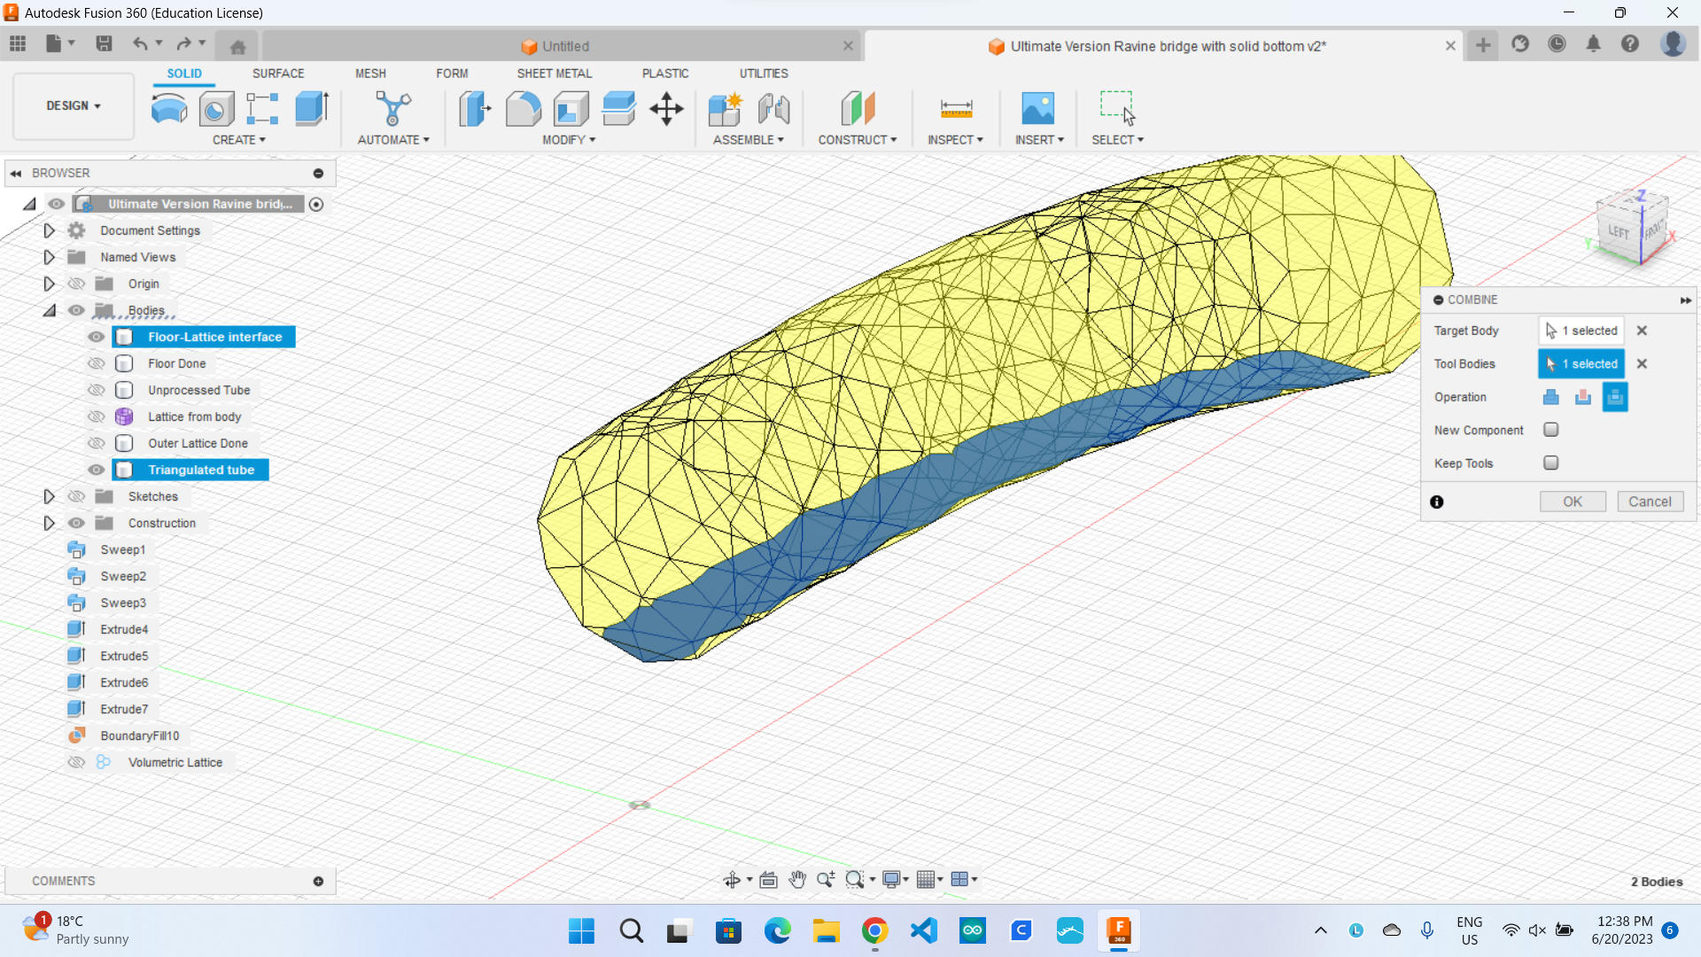Select the Intersect operation icon in Combine

[1614, 397]
